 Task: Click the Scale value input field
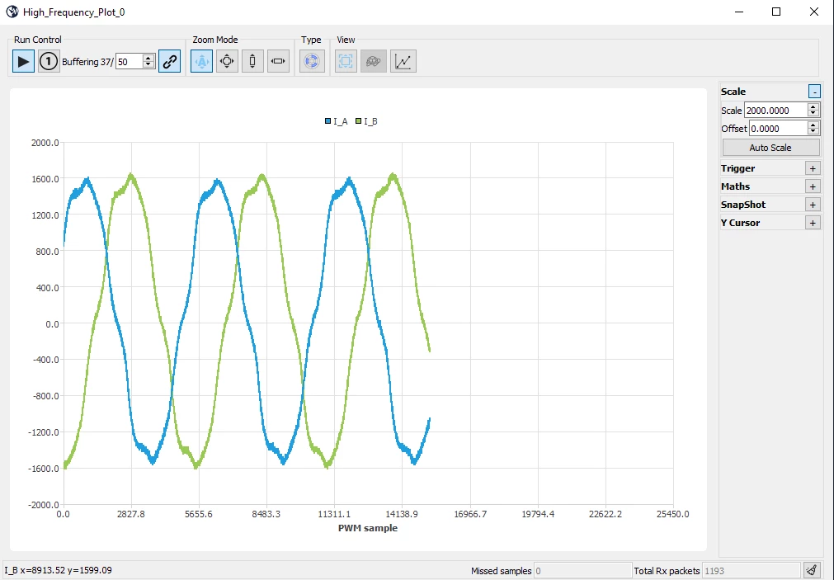click(x=775, y=111)
